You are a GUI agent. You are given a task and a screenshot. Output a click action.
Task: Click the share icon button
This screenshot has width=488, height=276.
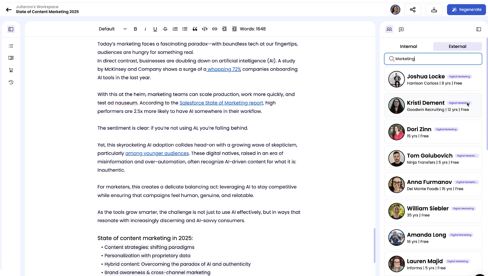coord(412,10)
